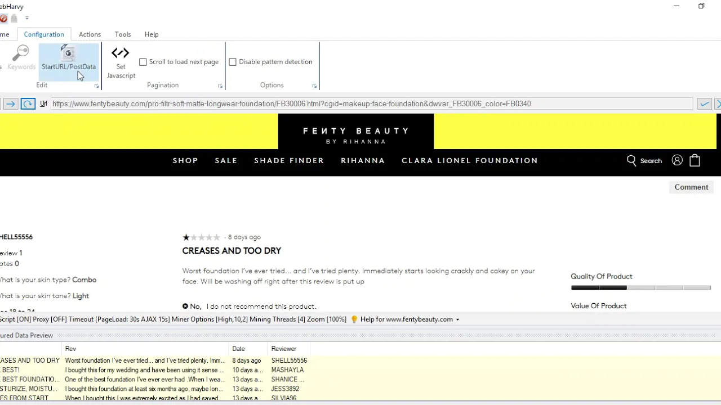
Task: Open the account profile icon on the site
Action: click(677, 160)
